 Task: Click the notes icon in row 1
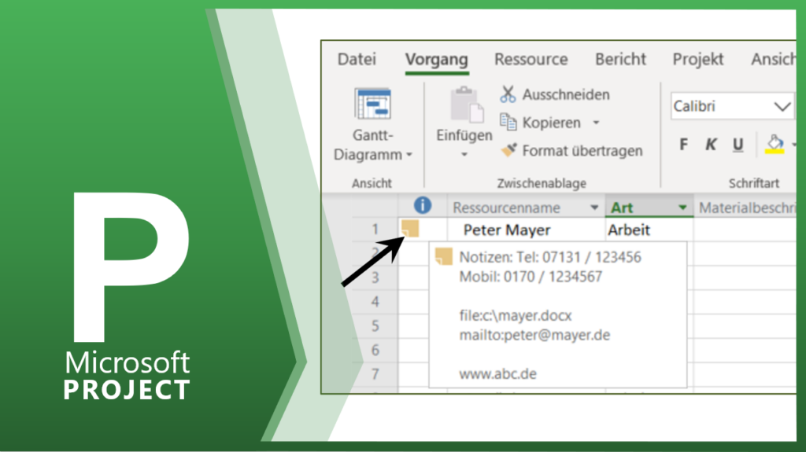pyautogui.click(x=410, y=229)
